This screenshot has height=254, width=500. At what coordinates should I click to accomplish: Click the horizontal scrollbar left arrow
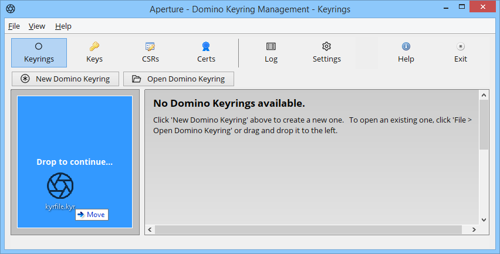point(150,229)
